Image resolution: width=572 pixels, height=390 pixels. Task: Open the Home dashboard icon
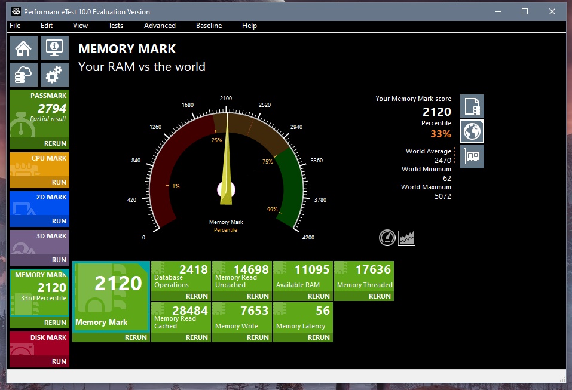point(23,48)
